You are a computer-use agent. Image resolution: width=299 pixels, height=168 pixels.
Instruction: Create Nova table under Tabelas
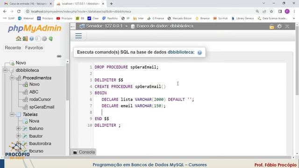[34, 121]
